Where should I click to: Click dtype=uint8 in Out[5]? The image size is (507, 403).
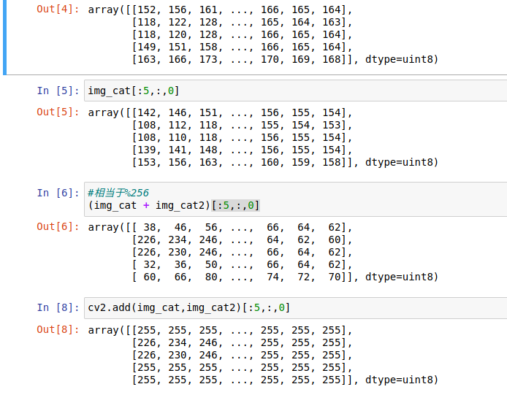[x=399, y=162]
